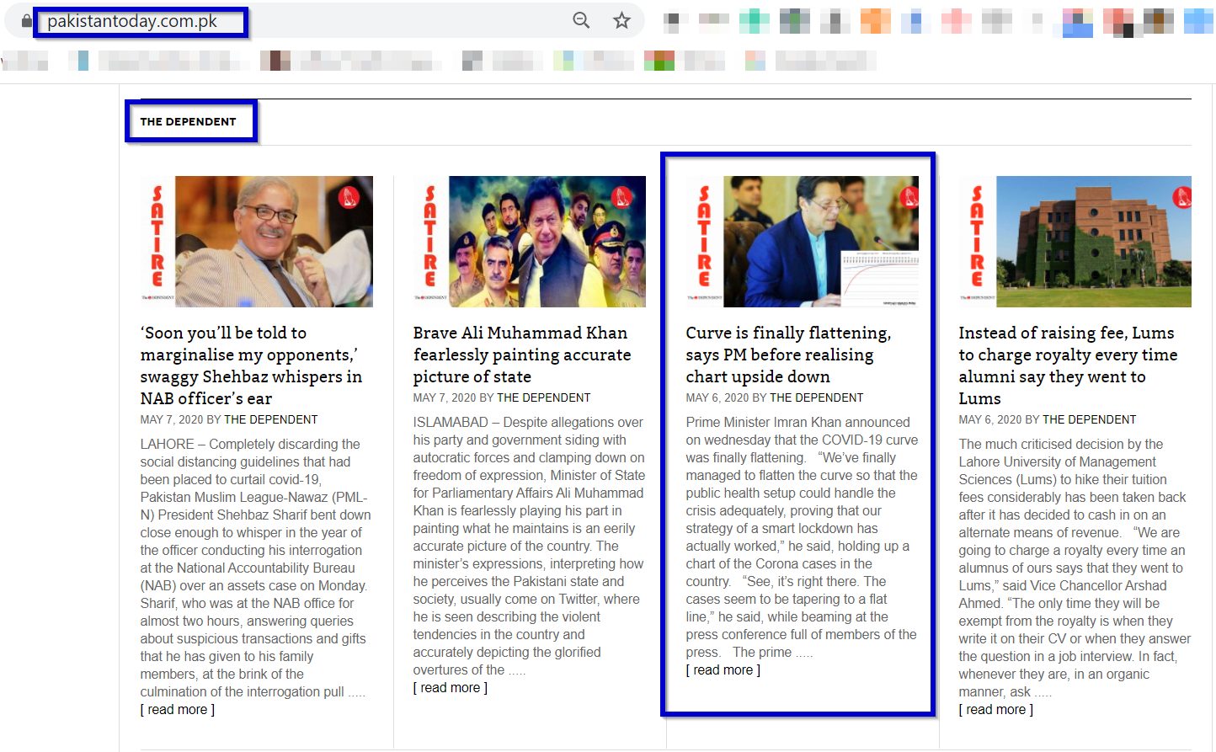Click the excerpt starting 'ISLAMABAD – Despite allegations'
The image size is (1216, 752).
[529, 546]
